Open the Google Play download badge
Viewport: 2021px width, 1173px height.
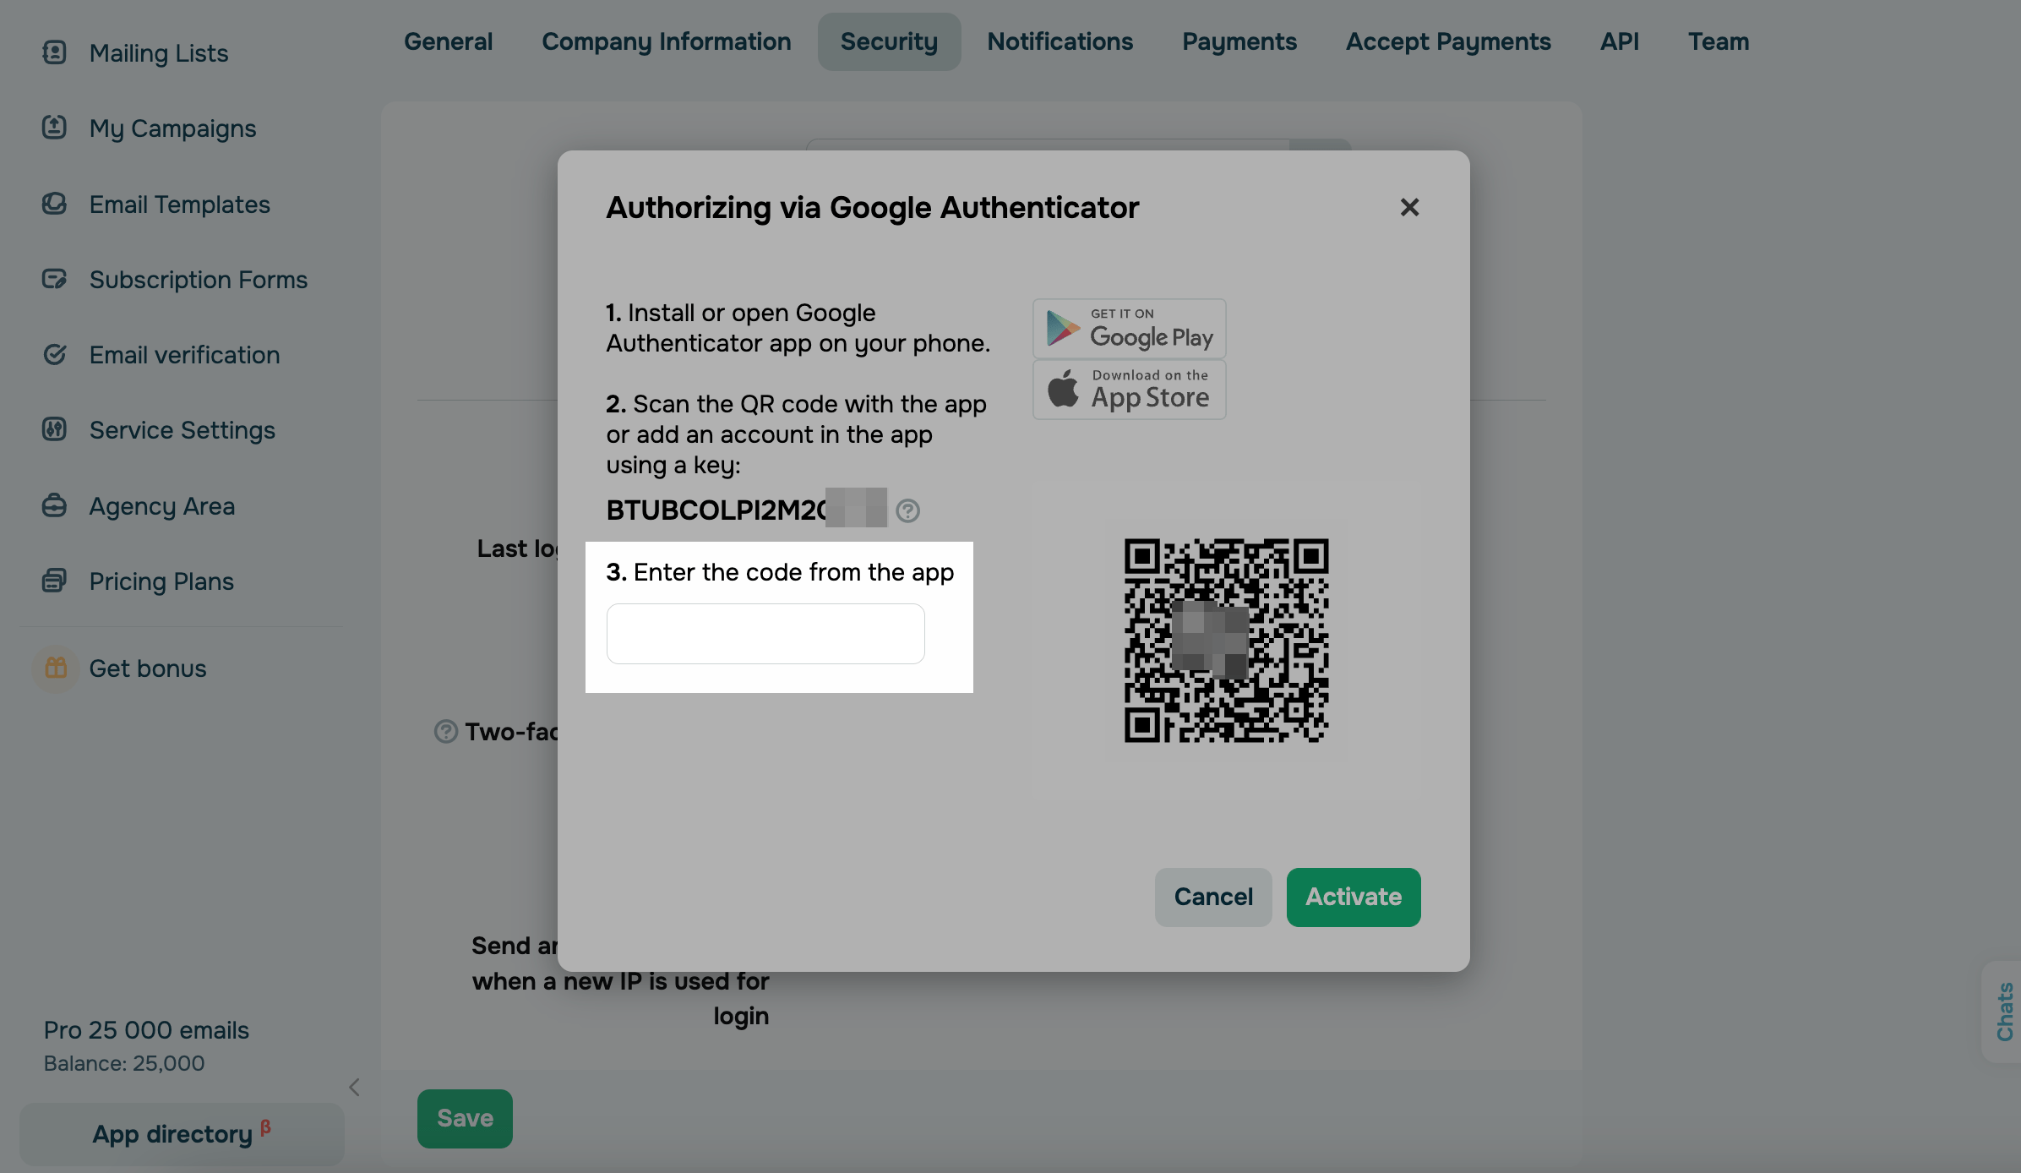[x=1129, y=328]
